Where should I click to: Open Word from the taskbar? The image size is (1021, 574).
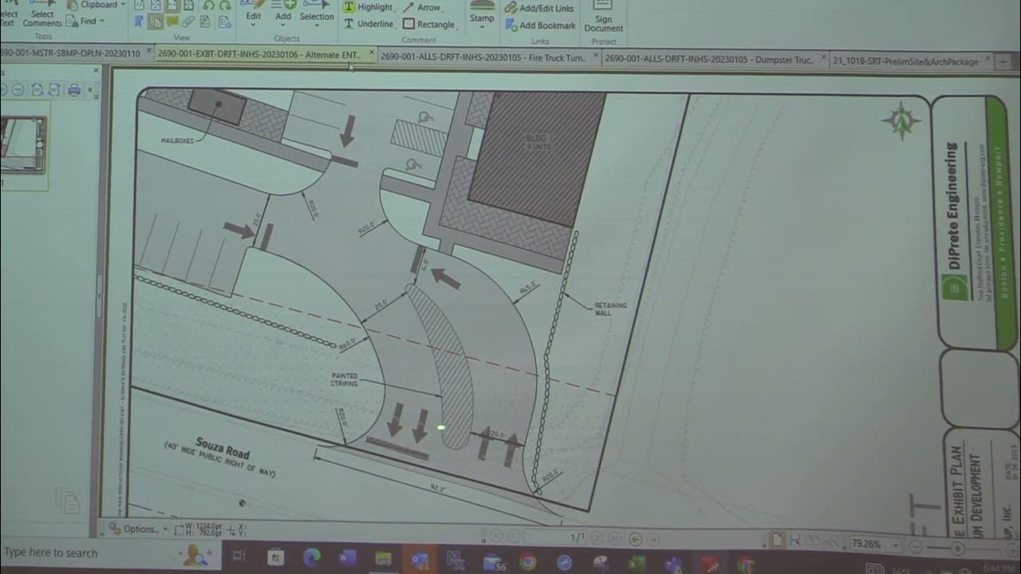pyautogui.click(x=347, y=558)
